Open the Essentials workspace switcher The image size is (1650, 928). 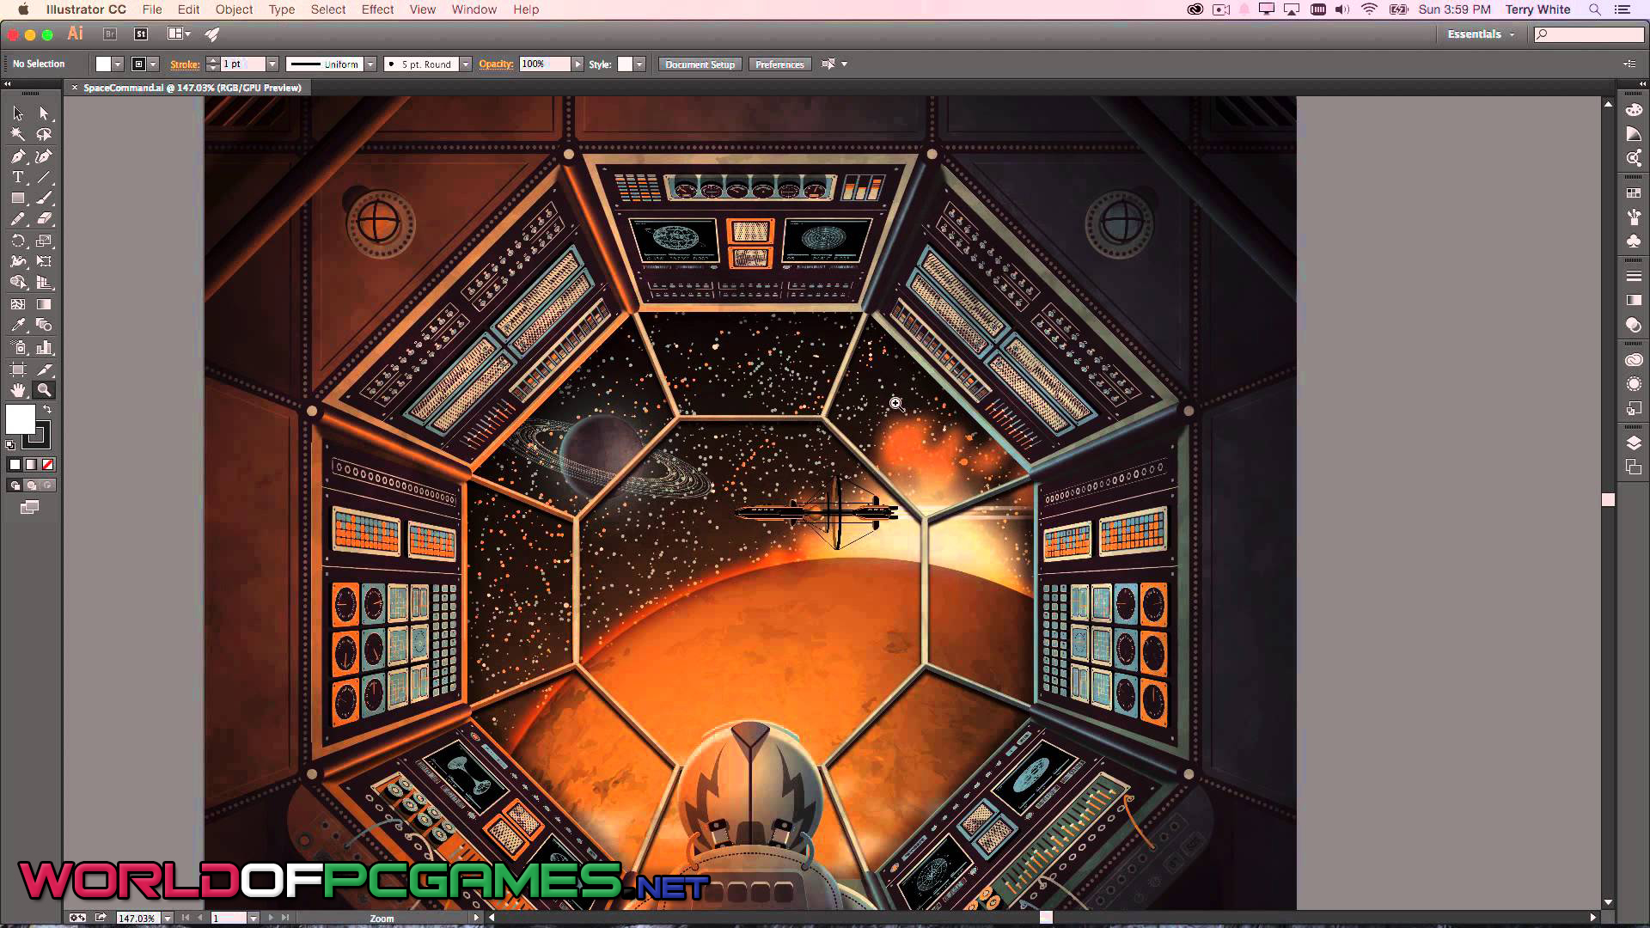click(1481, 34)
